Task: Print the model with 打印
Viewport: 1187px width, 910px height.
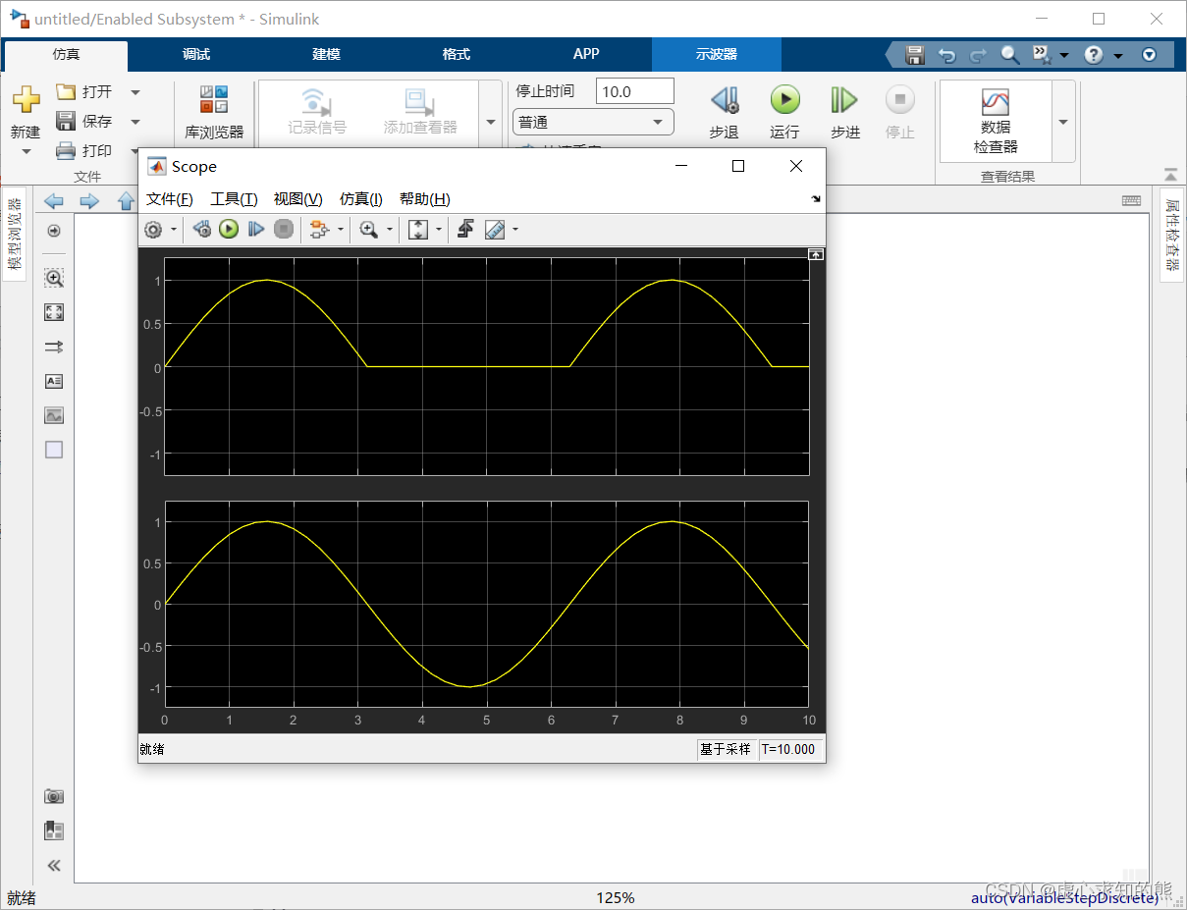Action: coord(84,150)
